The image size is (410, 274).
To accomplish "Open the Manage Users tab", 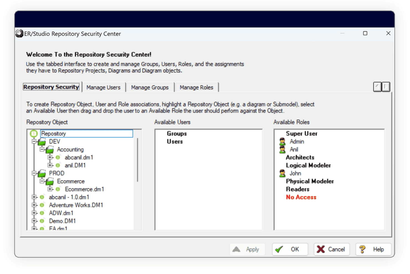I will (x=104, y=87).
